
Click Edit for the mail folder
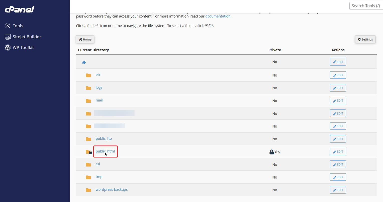[x=338, y=101]
